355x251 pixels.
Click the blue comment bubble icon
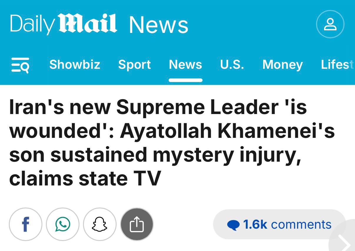coord(233,225)
